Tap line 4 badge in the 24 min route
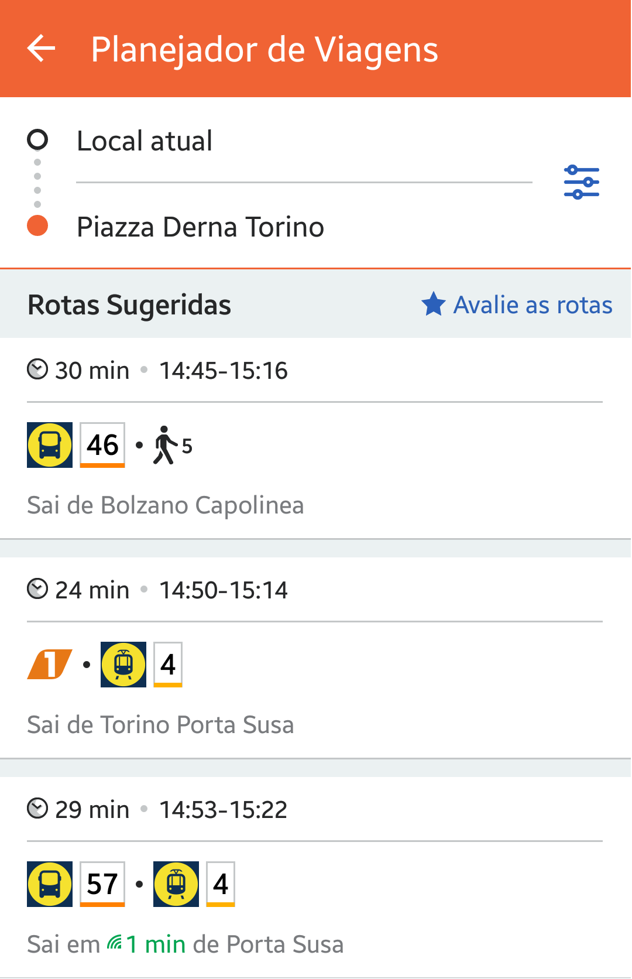The image size is (632, 979). 168,665
